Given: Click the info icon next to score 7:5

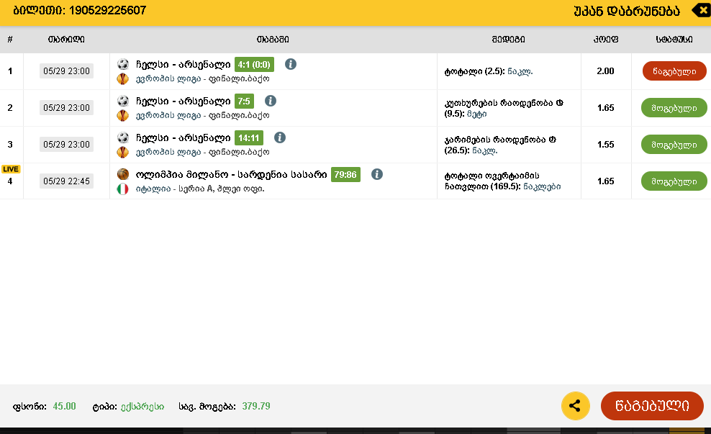Looking at the screenshot, I should pyautogui.click(x=271, y=101).
